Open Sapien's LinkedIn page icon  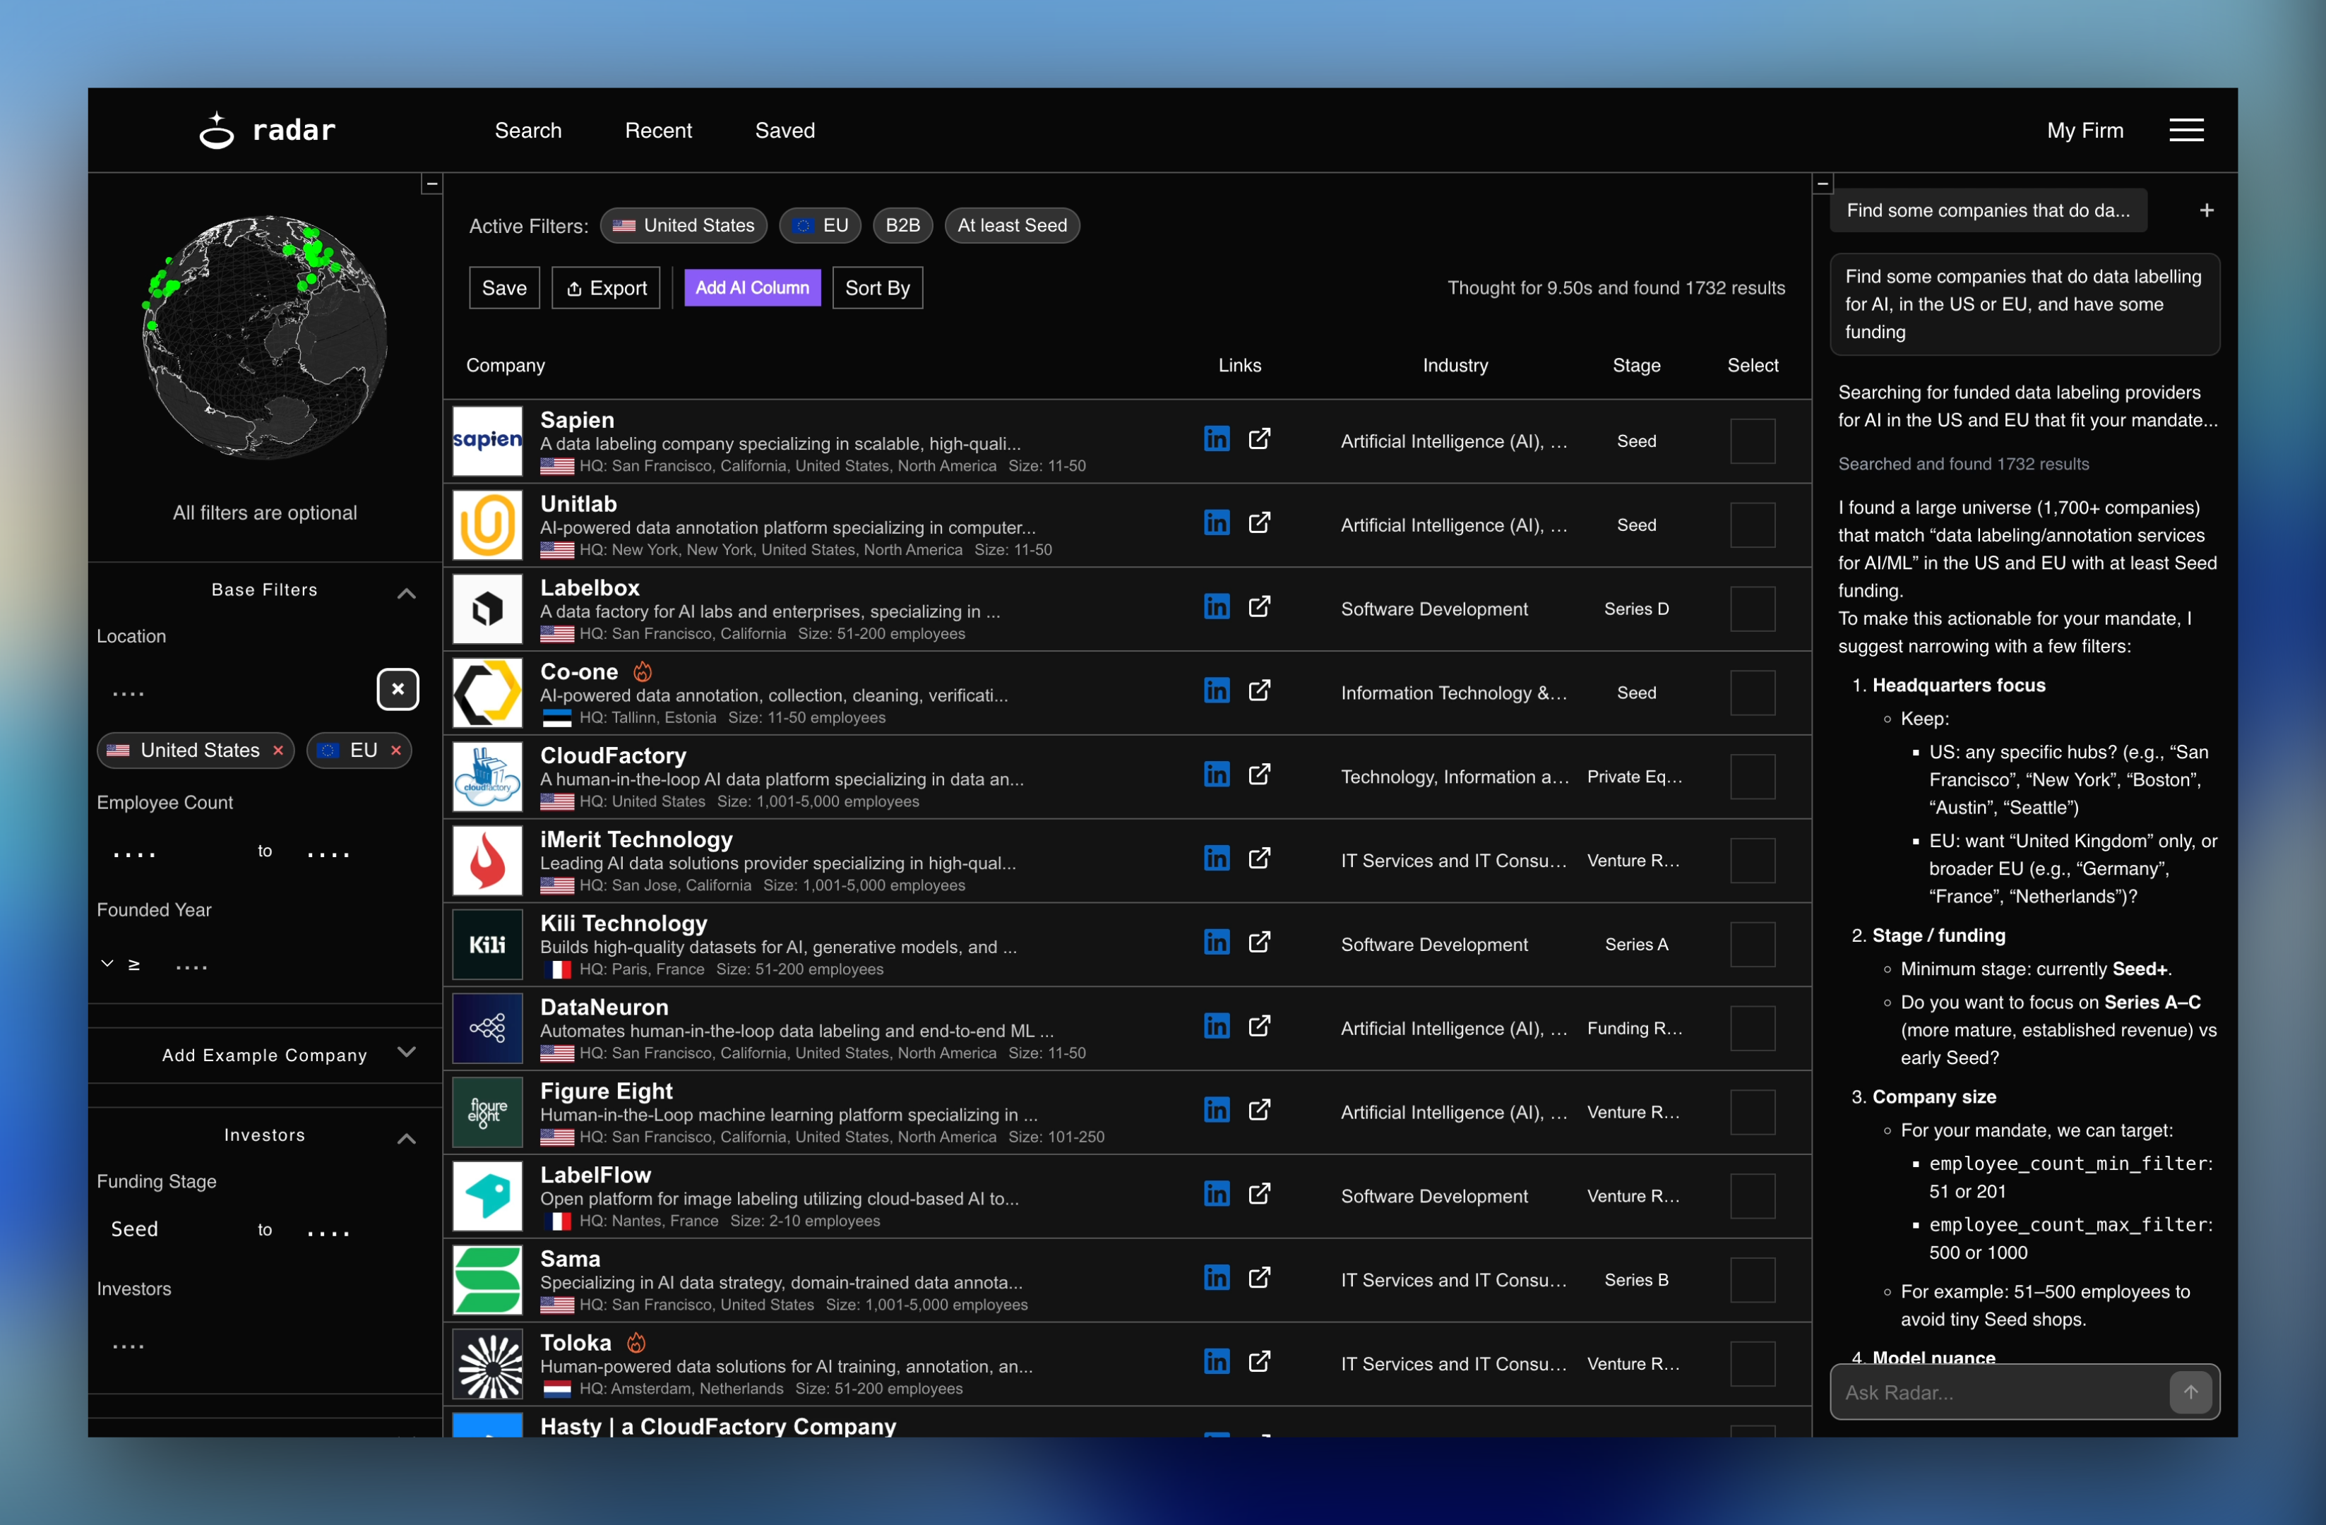click(1217, 438)
